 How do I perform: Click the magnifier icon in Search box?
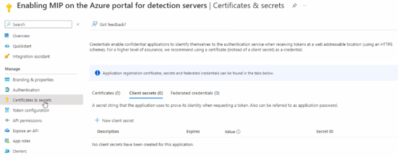[9, 24]
